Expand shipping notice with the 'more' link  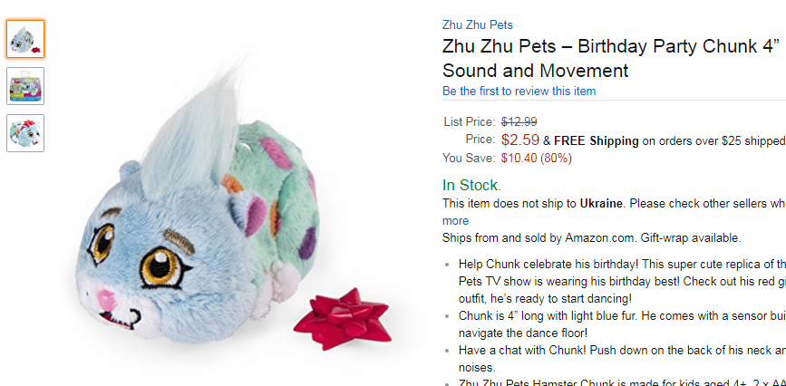tap(455, 220)
